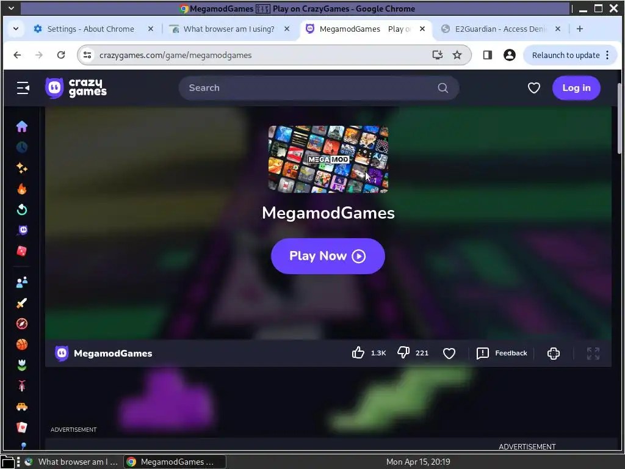The width and height of the screenshot is (625, 469).
Task: Open the Basketball category icon
Action: (x=22, y=344)
